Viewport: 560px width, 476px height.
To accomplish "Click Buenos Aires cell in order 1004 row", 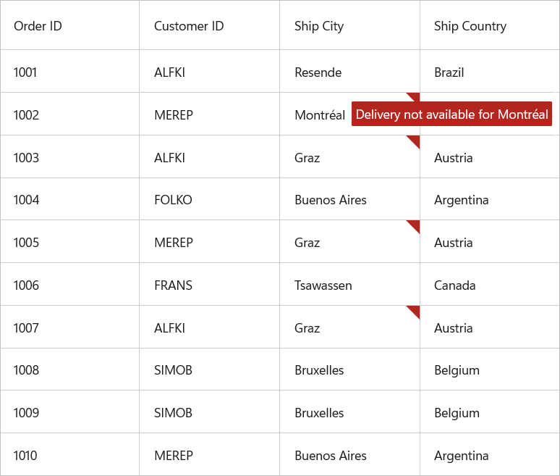I will pos(331,200).
